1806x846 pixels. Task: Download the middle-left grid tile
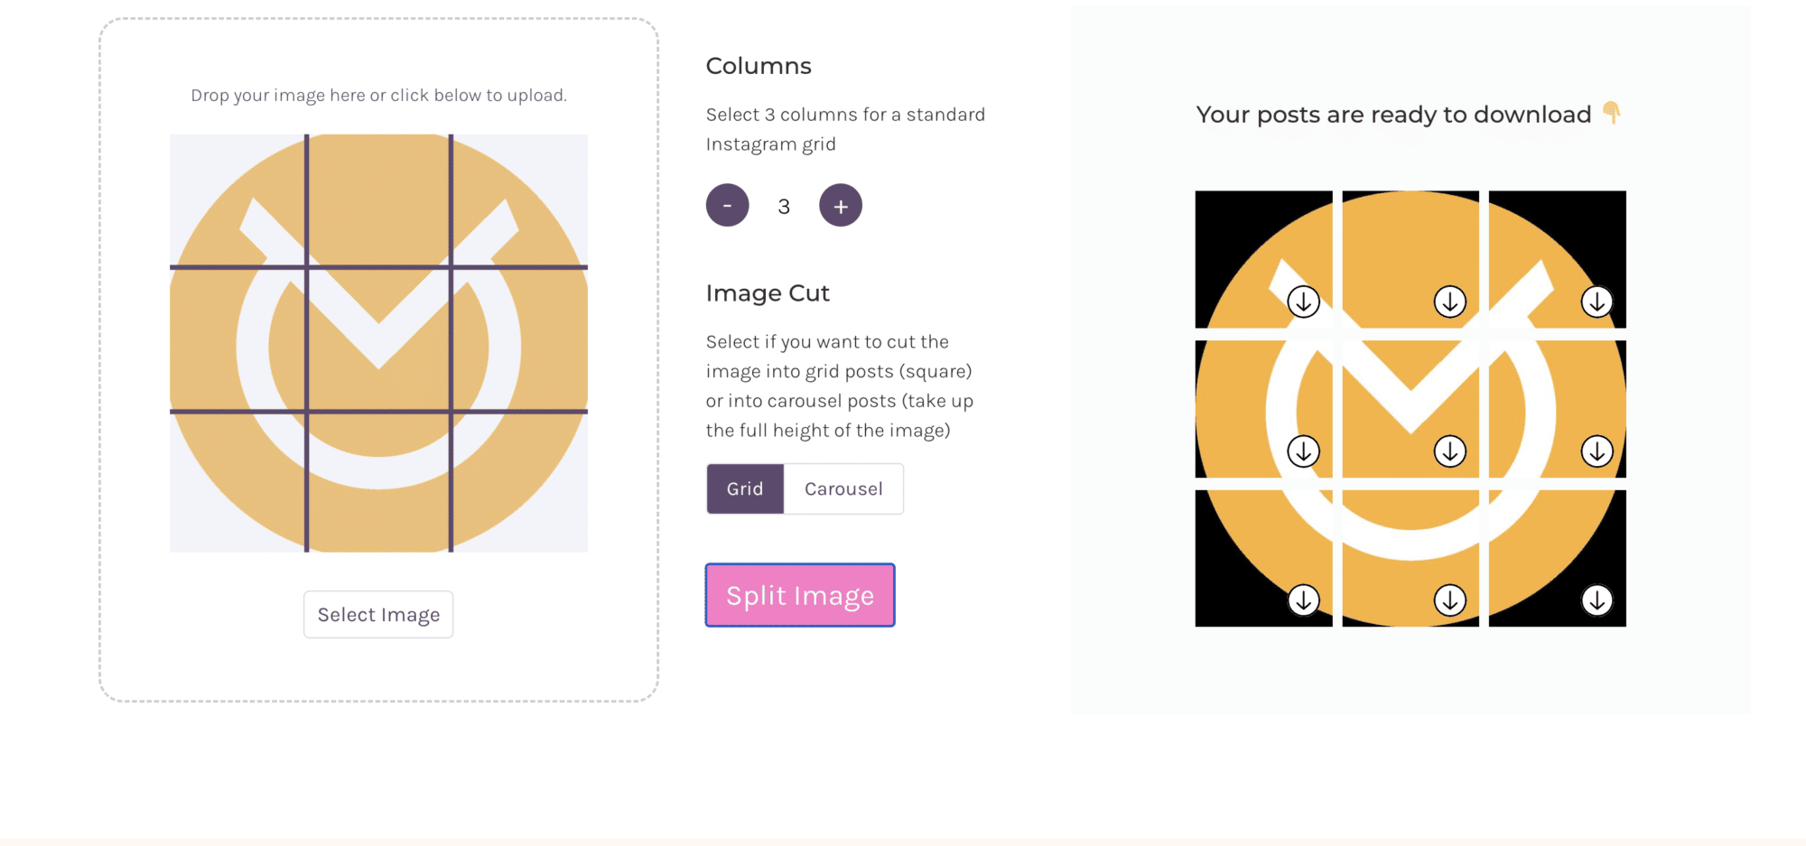(1303, 451)
